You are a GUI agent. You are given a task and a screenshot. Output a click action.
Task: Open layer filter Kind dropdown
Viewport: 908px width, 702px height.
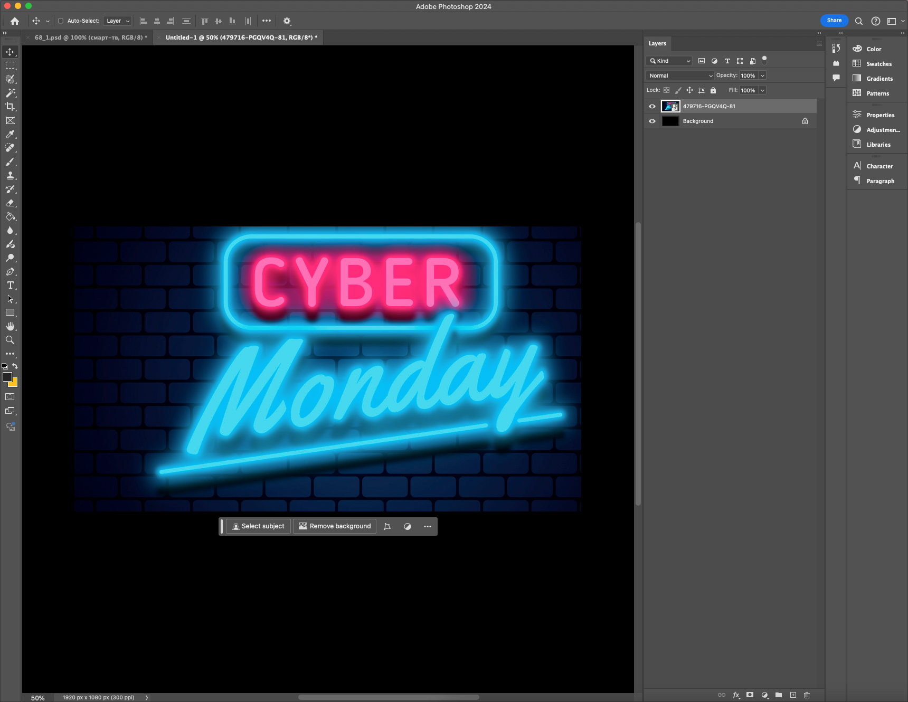669,61
